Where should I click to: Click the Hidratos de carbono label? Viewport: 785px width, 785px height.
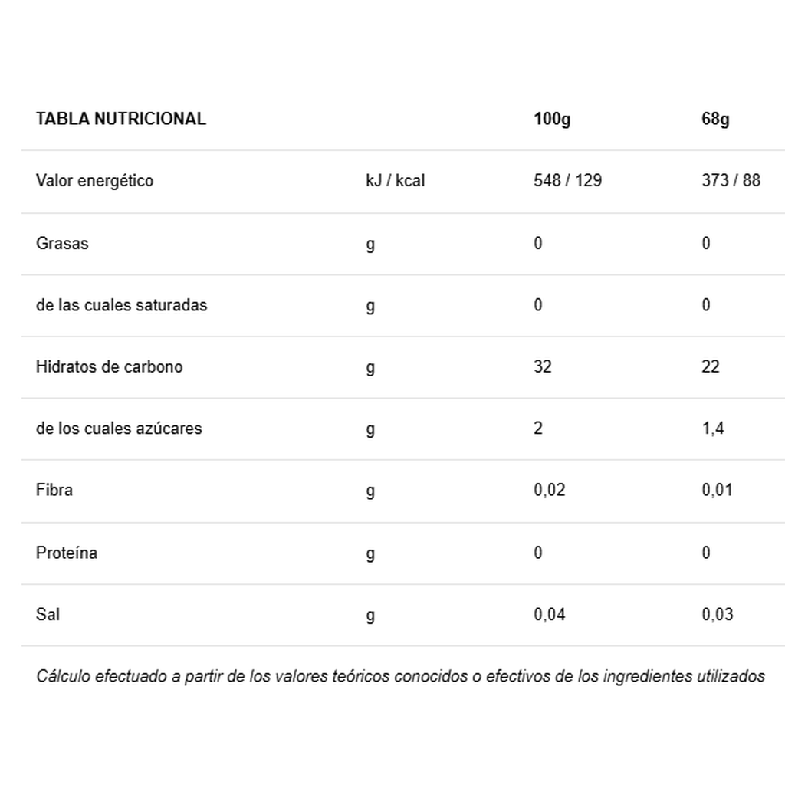tap(109, 366)
